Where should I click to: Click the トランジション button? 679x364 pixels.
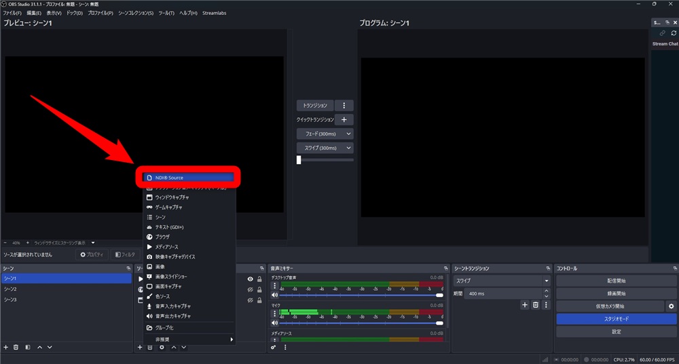[315, 106]
